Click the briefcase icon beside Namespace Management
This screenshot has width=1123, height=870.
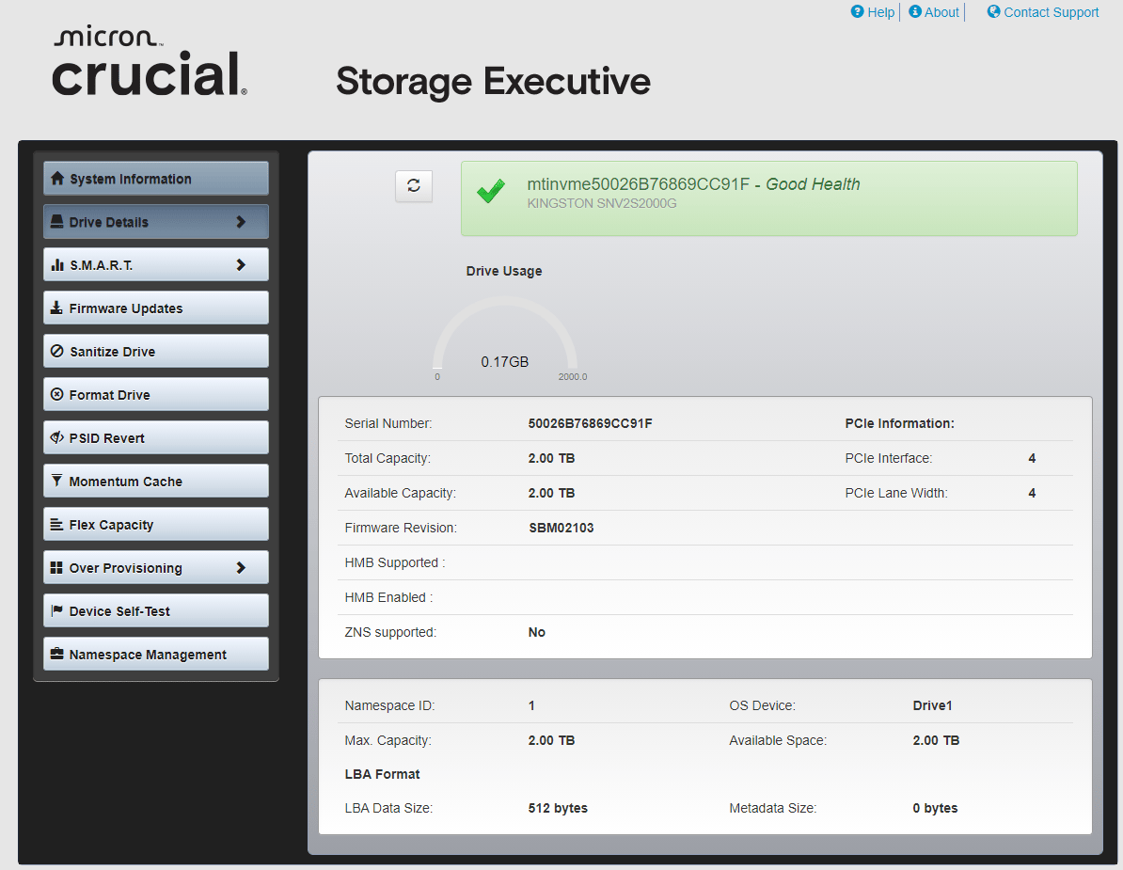pyautogui.click(x=57, y=654)
